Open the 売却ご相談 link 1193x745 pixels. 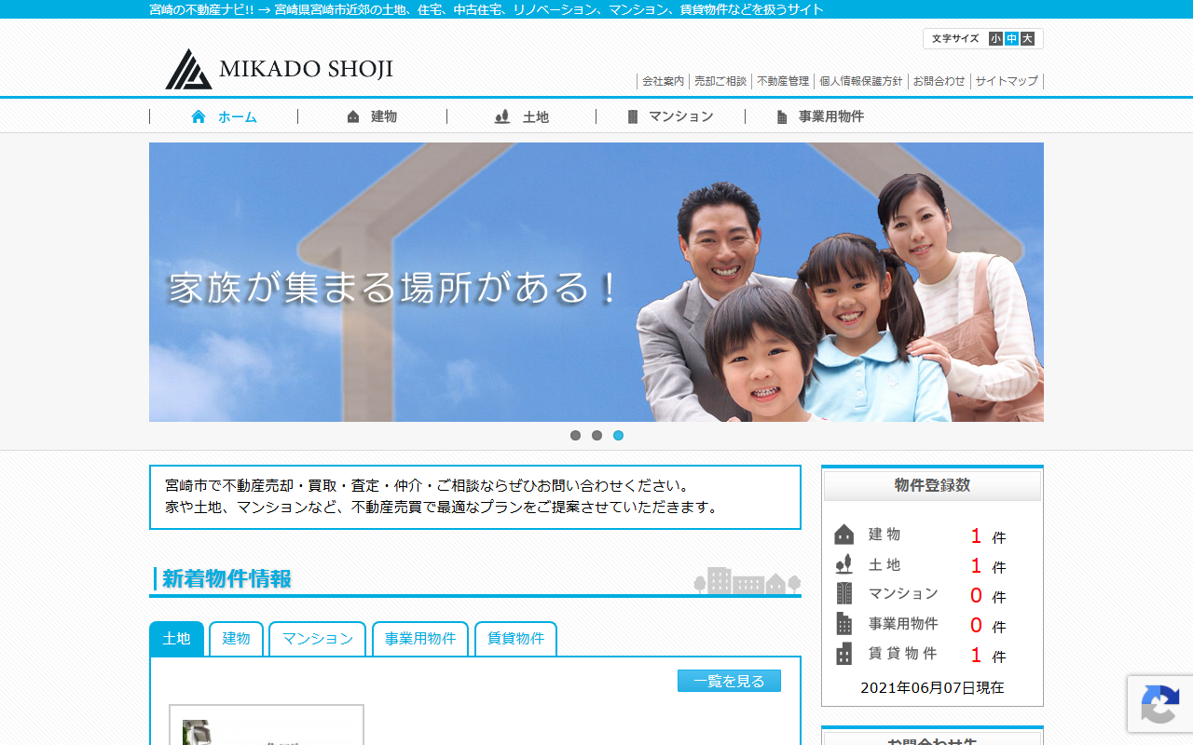[720, 81]
